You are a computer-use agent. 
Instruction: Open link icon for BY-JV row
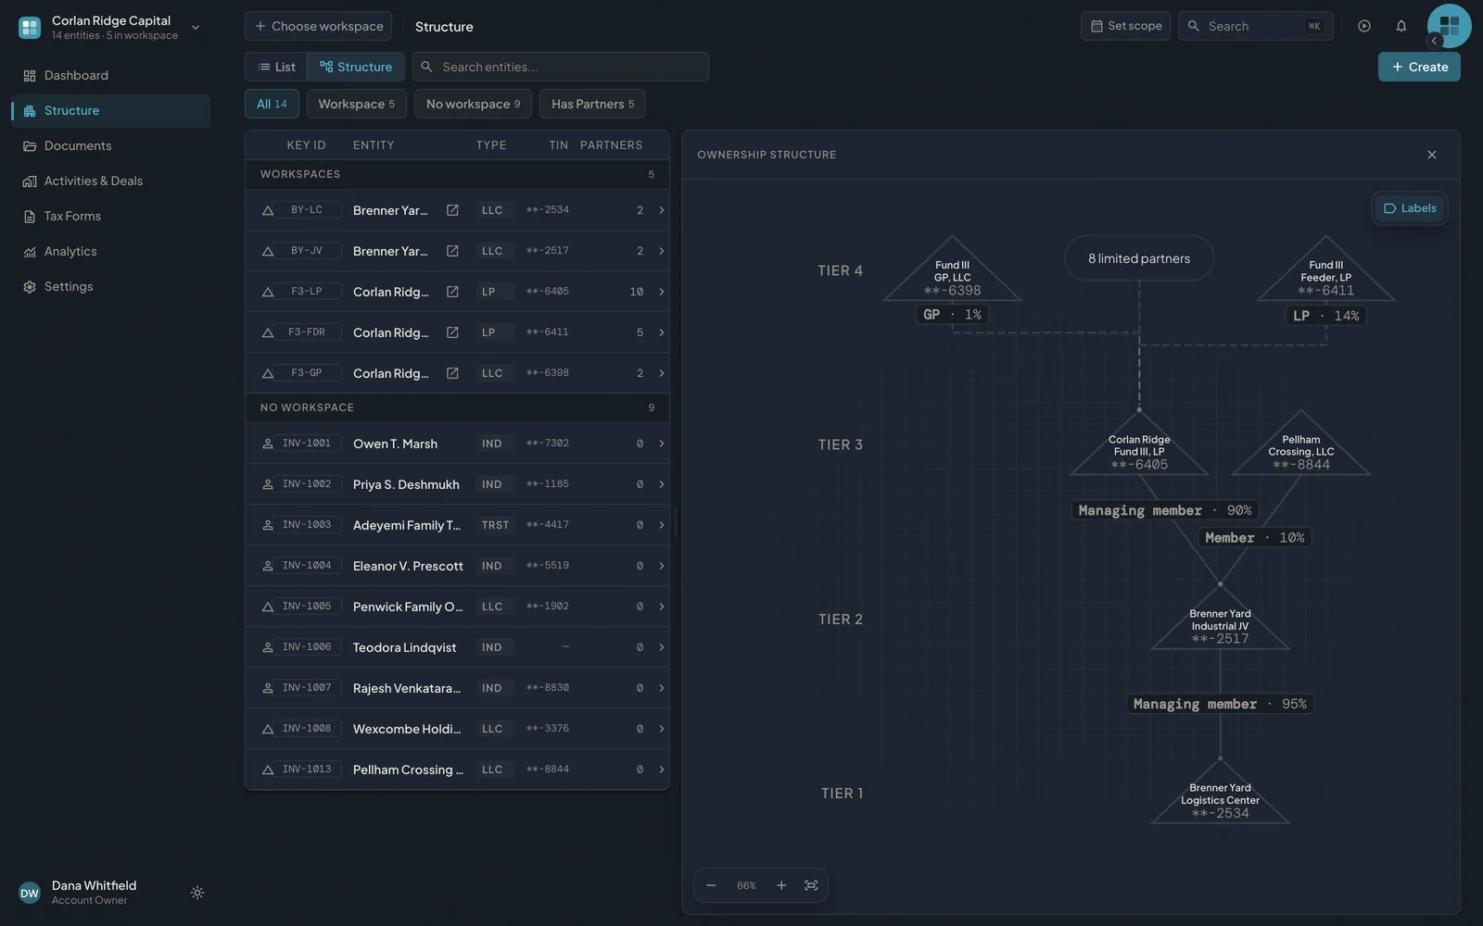coord(452,251)
